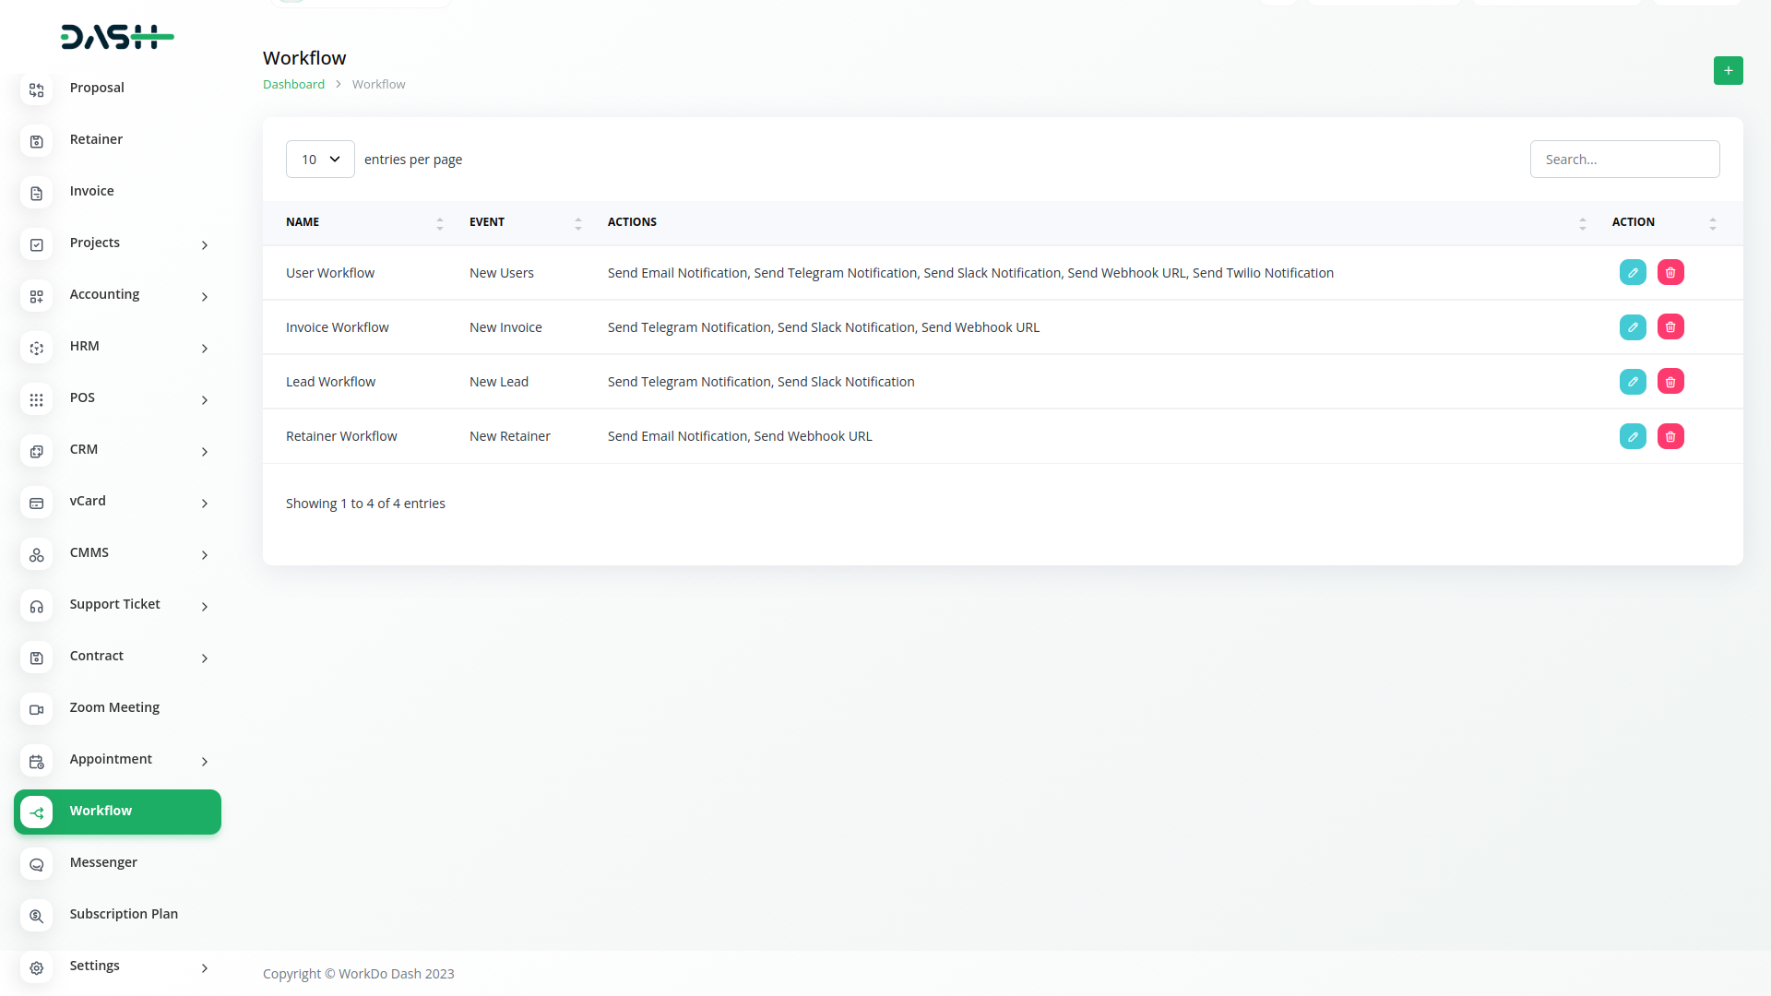The height and width of the screenshot is (996, 1771).
Task: Expand the Accounting submenu
Action: click(x=205, y=296)
